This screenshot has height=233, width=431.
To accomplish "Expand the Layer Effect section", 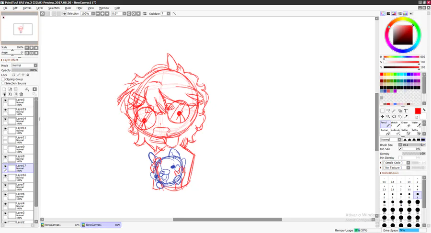I will (x=10, y=60).
